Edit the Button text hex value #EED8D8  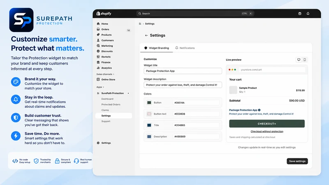tap(196, 114)
